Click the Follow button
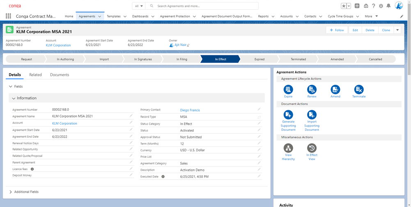The width and height of the screenshot is (411, 207). [x=337, y=30]
